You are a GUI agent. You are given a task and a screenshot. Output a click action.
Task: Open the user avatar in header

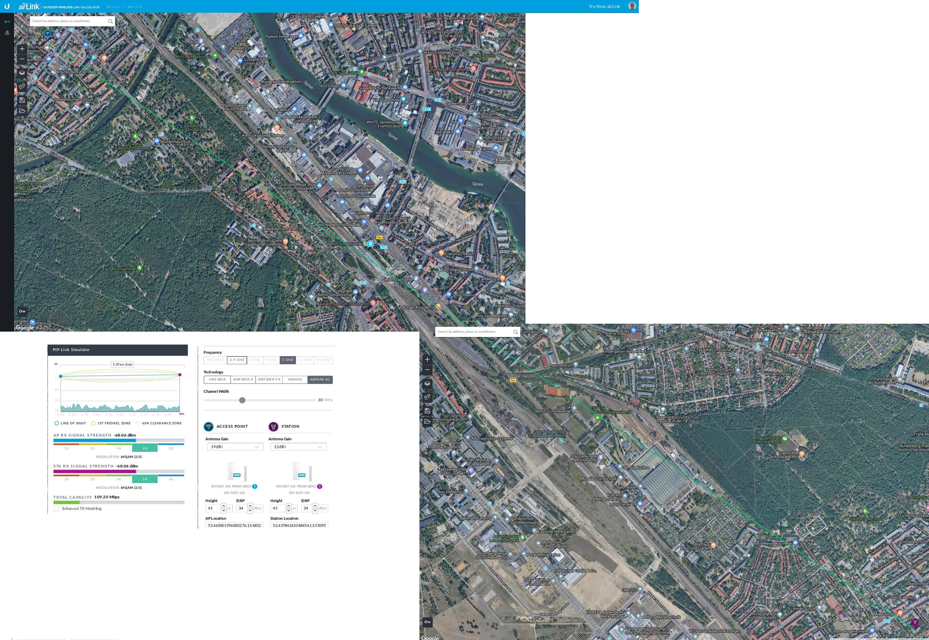[x=632, y=6]
